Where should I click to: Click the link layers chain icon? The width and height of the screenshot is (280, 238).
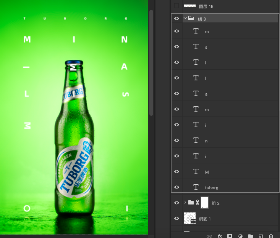click(x=209, y=236)
